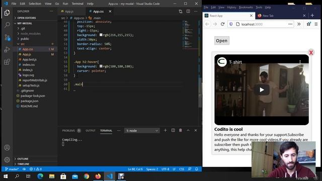Click the editor minimap
This screenshot has height=181, width=322.
pyautogui.click(x=190, y=35)
